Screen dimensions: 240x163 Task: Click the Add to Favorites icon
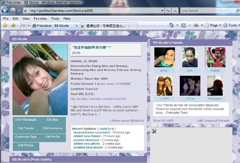click(x=13, y=26)
